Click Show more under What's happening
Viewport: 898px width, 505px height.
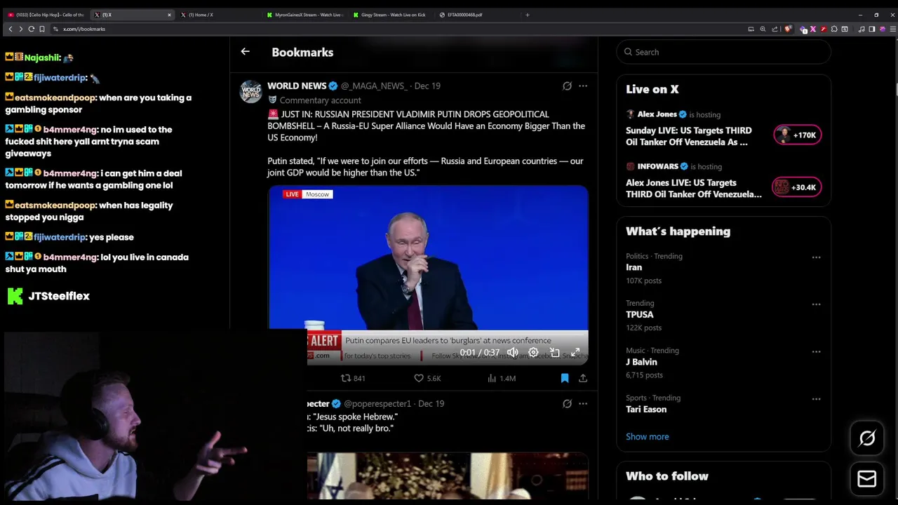click(x=647, y=436)
